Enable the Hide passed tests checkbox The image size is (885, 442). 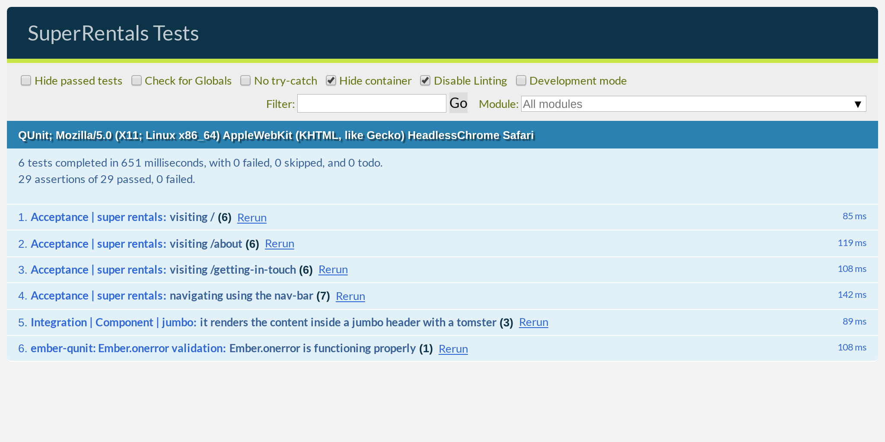coord(26,81)
